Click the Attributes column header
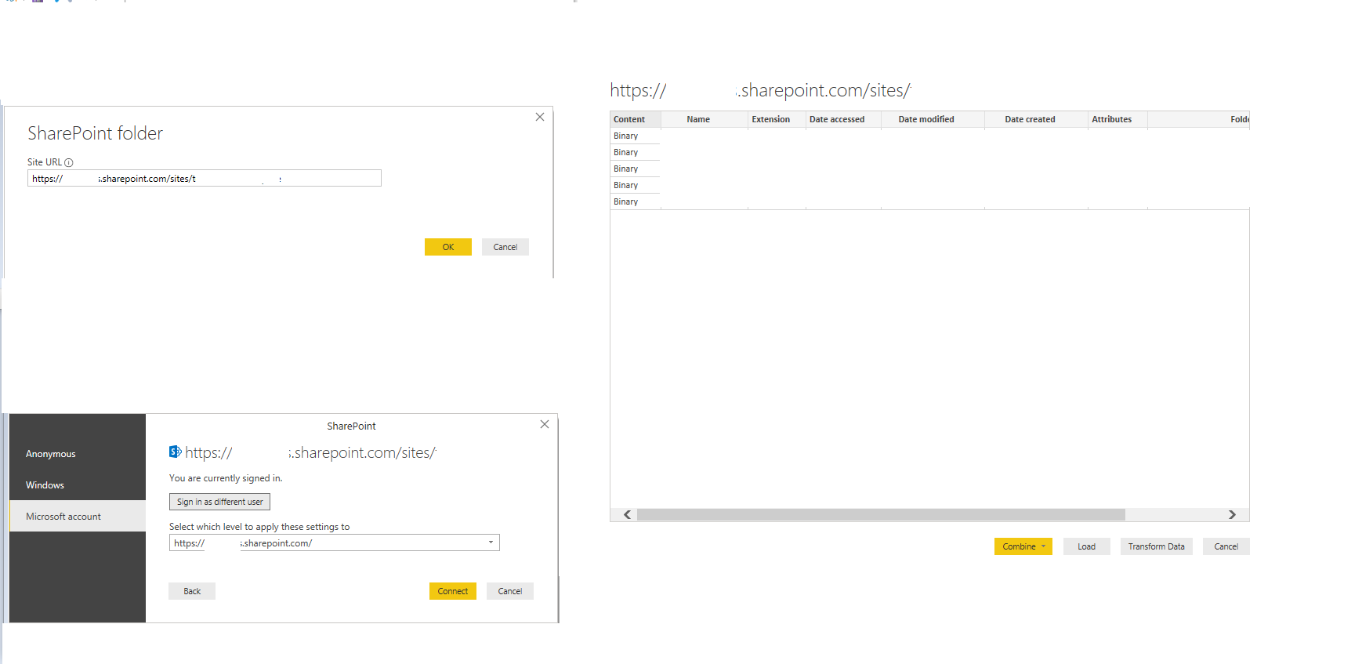The image size is (1362, 664). [x=1117, y=120]
